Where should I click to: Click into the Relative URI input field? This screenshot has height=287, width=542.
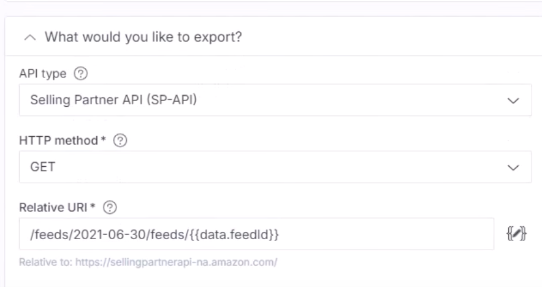pos(256,234)
